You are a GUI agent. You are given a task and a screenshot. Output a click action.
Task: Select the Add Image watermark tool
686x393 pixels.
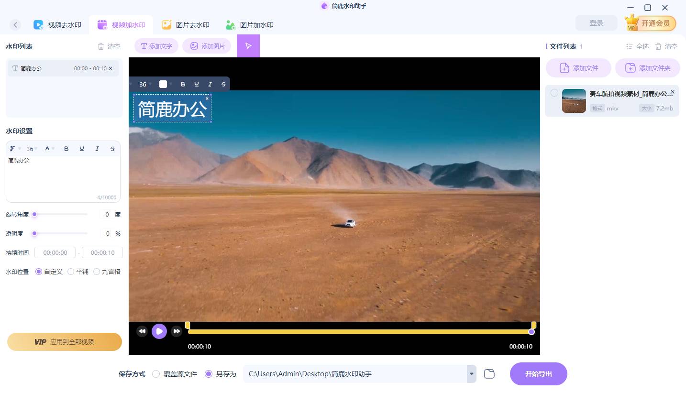(x=207, y=46)
